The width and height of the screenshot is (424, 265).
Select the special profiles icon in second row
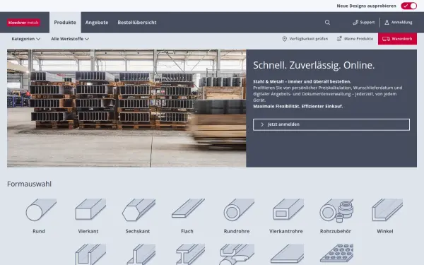237,254
